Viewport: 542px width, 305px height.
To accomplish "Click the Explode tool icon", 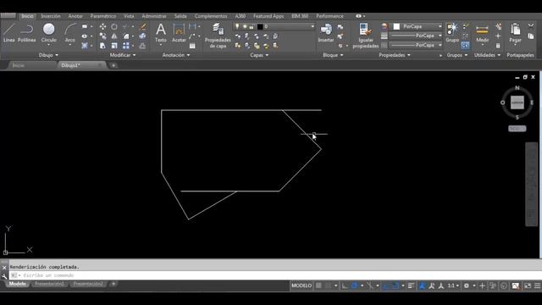I will [142, 36].
